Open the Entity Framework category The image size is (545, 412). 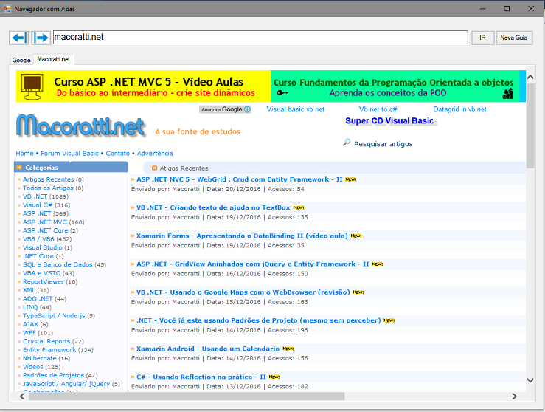[x=49, y=350]
